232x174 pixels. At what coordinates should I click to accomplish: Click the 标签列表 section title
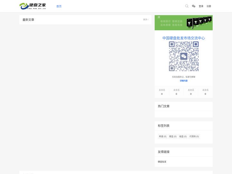[x=163, y=126]
